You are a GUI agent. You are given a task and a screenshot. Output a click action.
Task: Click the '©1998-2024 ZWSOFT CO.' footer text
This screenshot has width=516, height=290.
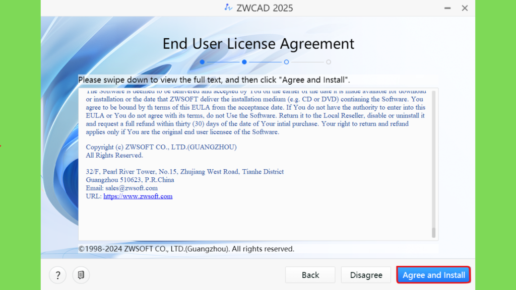(186, 249)
